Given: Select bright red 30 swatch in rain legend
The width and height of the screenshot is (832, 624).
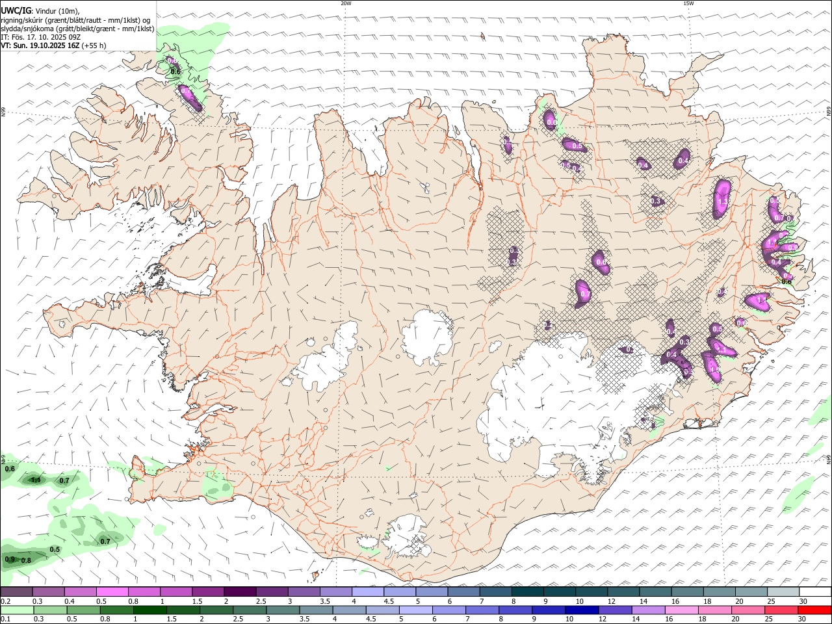Looking at the screenshot, I should pos(813,610).
